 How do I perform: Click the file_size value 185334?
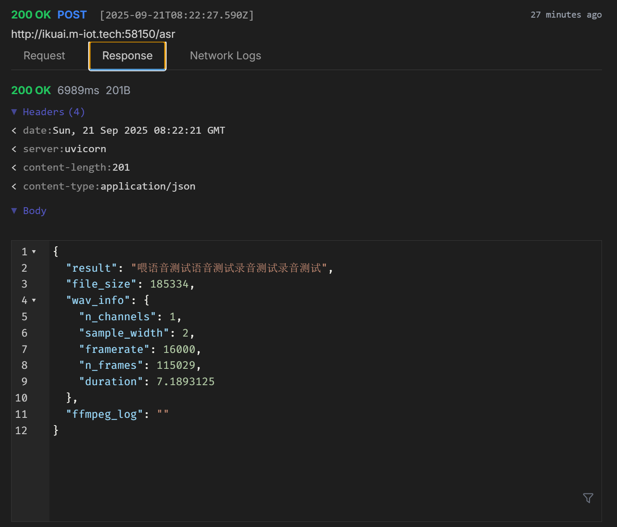coord(169,284)
